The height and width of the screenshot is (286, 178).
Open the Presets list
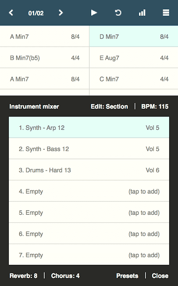(x=127, y=275)
